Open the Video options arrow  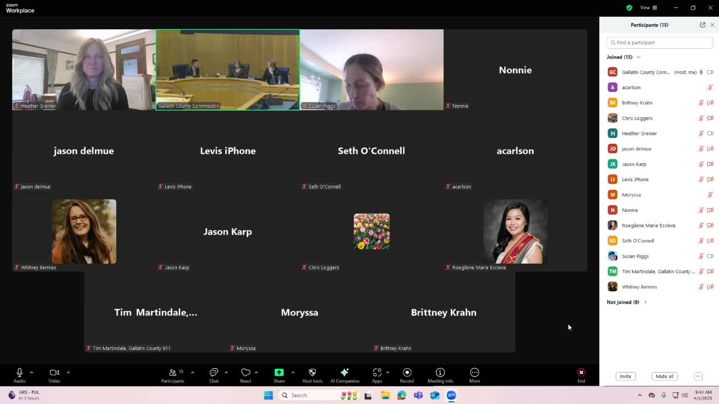click(68, 372)
